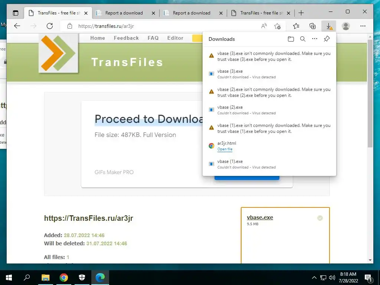Click the scrollbar down arrow

(370, 260)
